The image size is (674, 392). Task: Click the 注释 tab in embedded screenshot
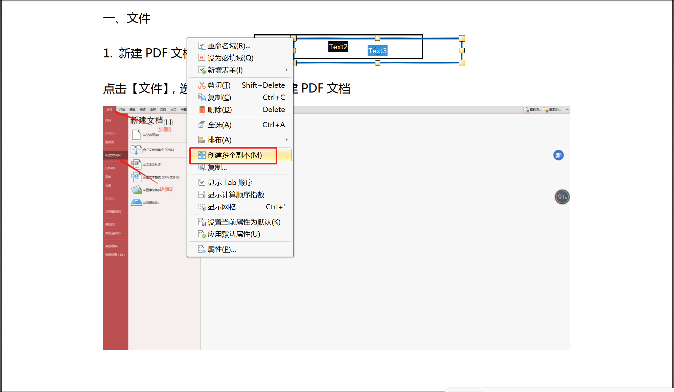(x=153, y=109)
